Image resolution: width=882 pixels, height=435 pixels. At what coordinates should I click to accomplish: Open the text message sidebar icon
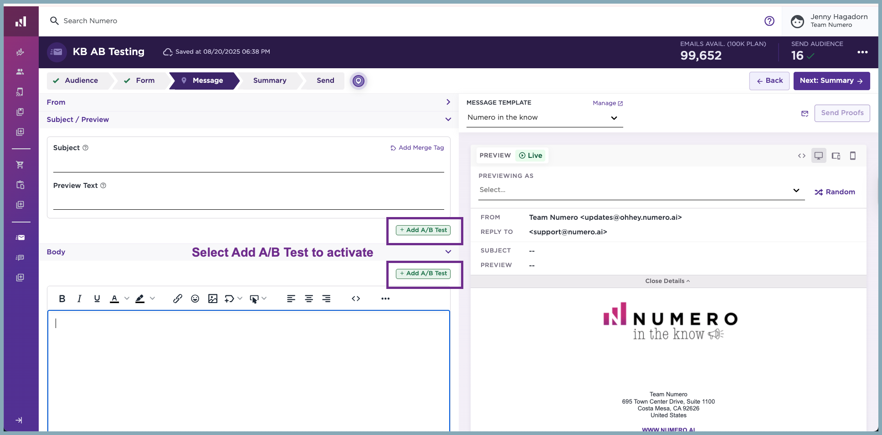pyautogui.click(x=20, y=258)
